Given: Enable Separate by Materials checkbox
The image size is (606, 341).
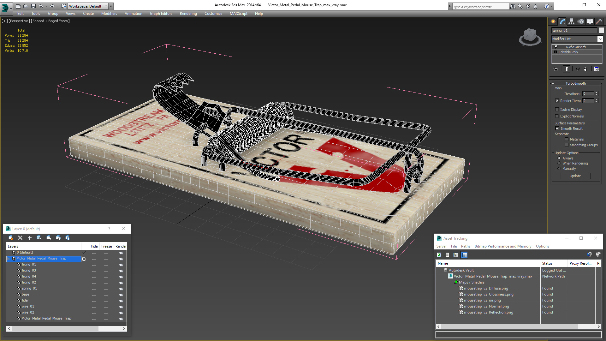Looking at the screenshot, I should (x=567, y=139).
